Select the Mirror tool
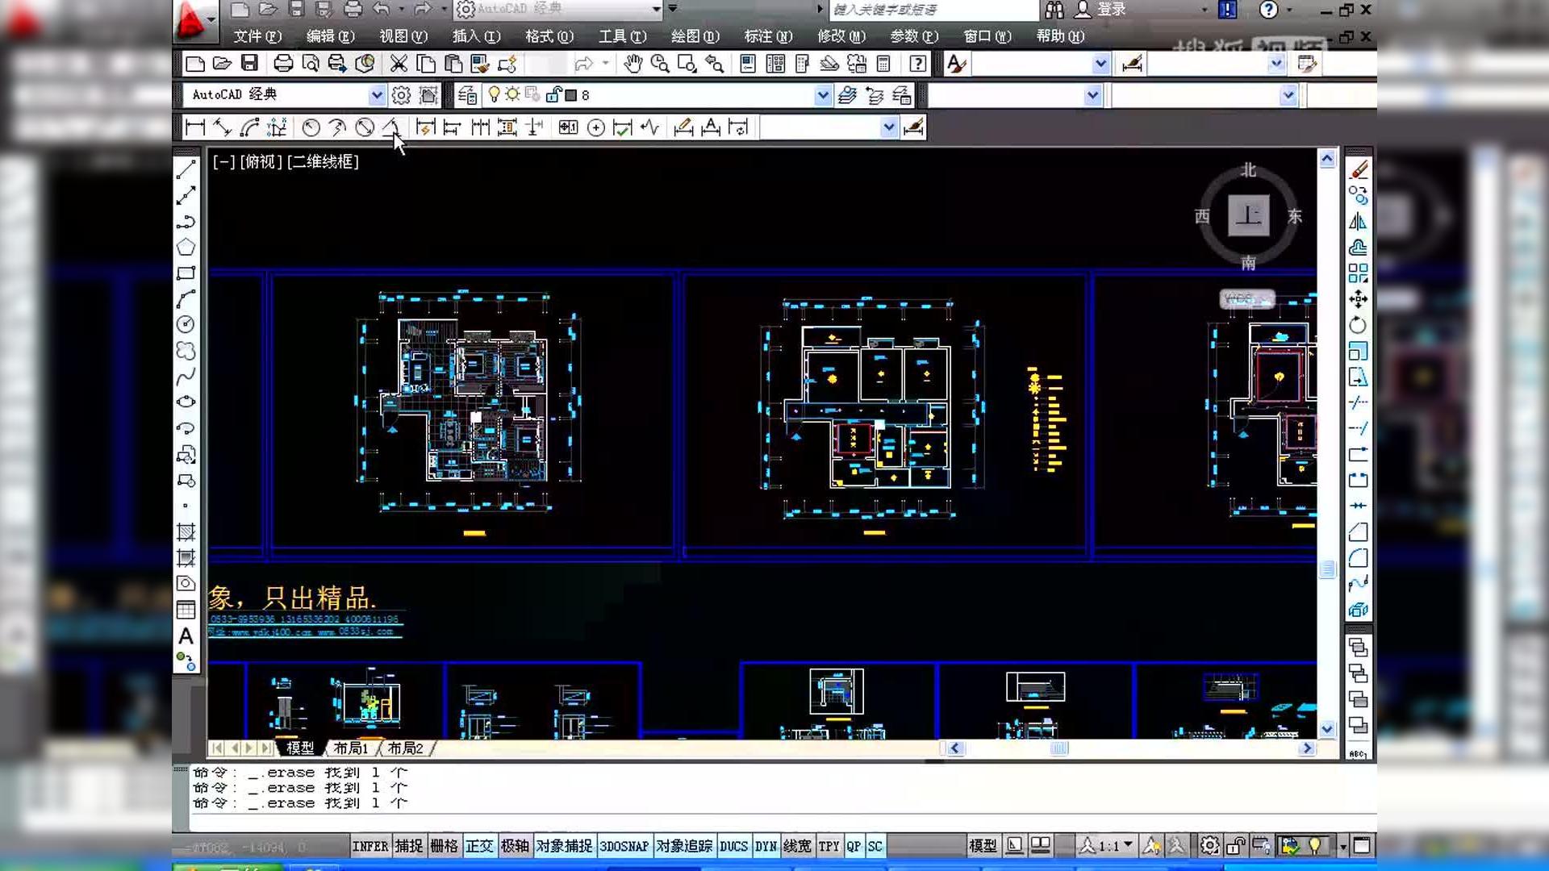Image resolution: width=1549 pixels, height=871 pixels. [x=1359, y=222]
